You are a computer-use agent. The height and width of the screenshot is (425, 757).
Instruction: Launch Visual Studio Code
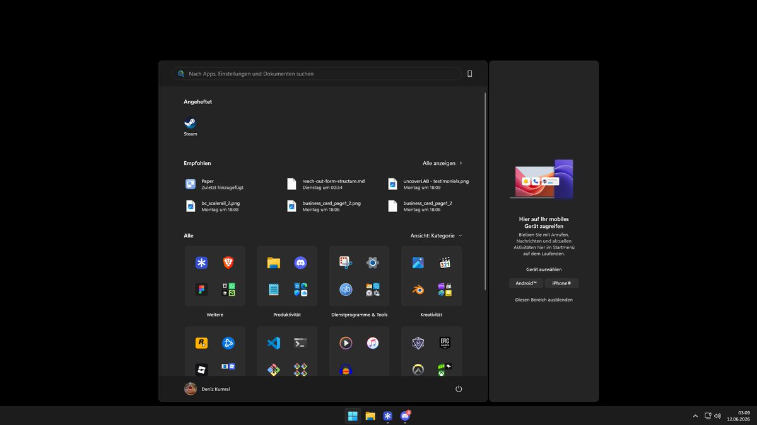pos(273,343)
